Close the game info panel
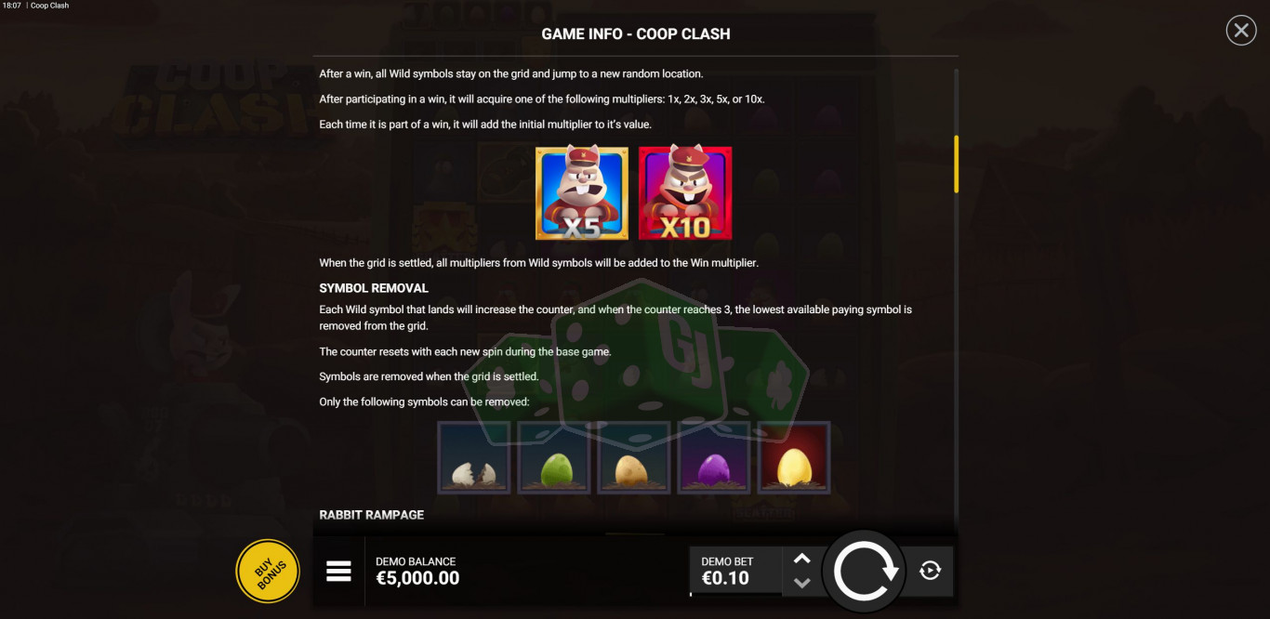The image size is (1270, 619). (1241, 31)
